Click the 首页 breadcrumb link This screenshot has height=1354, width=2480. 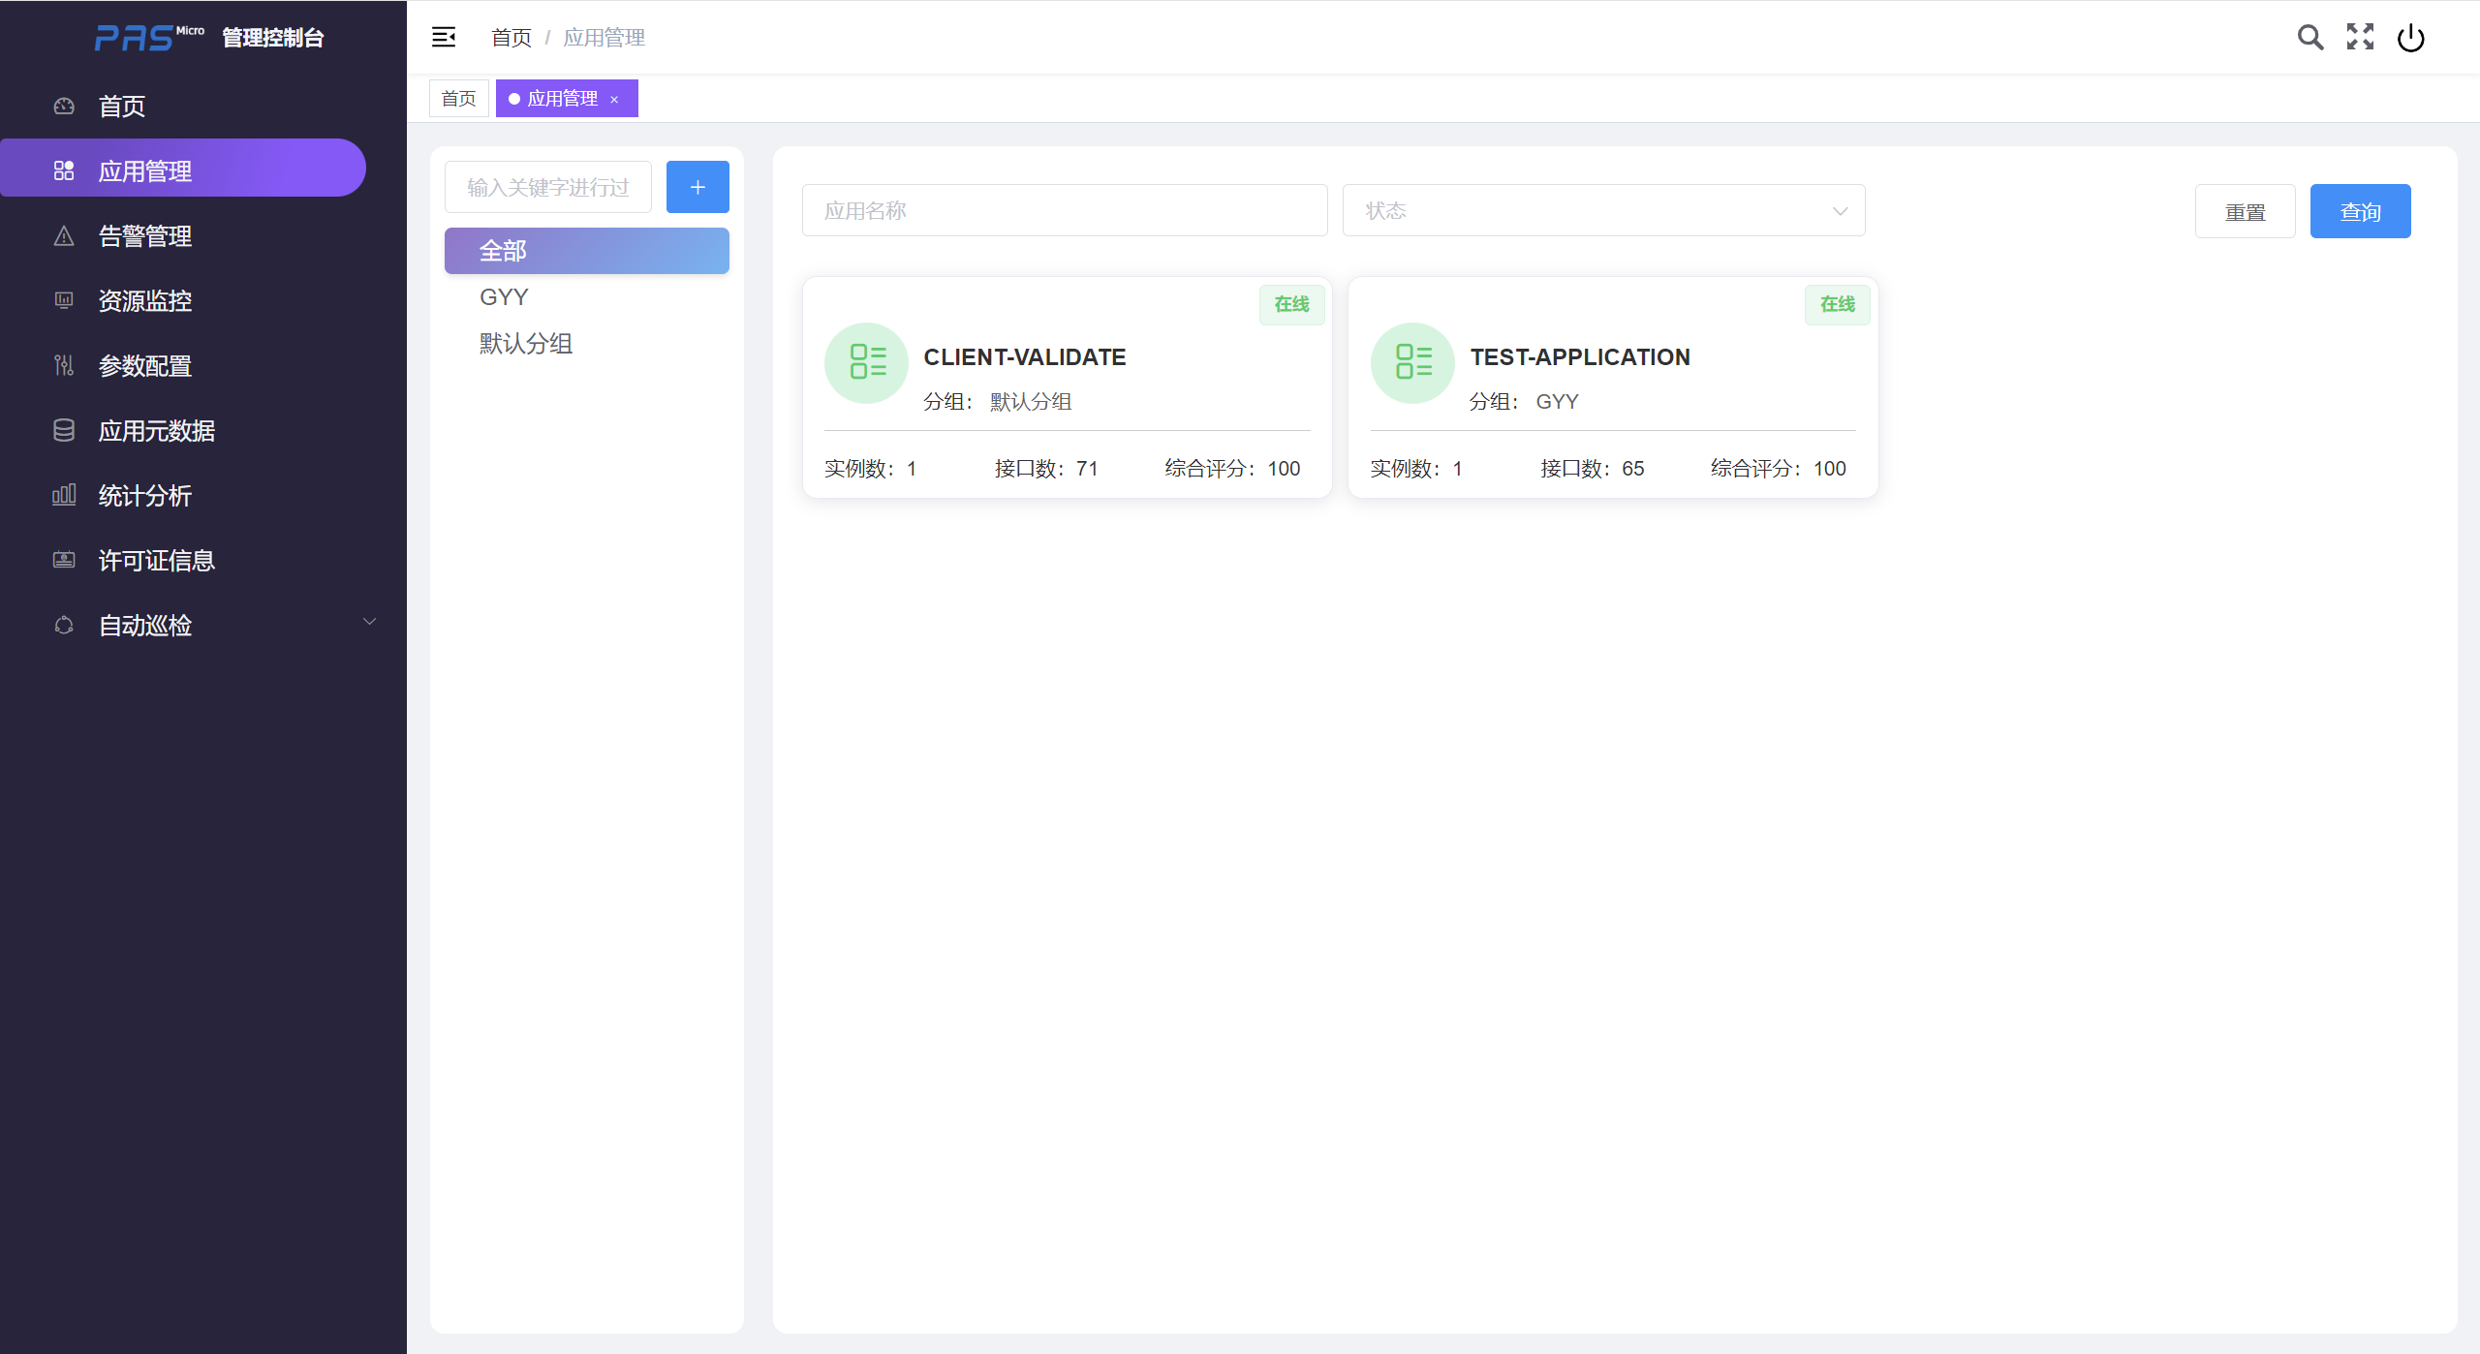pos(511,38)
